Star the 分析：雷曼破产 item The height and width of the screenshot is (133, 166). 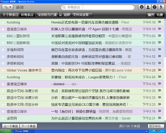[3, 98]
